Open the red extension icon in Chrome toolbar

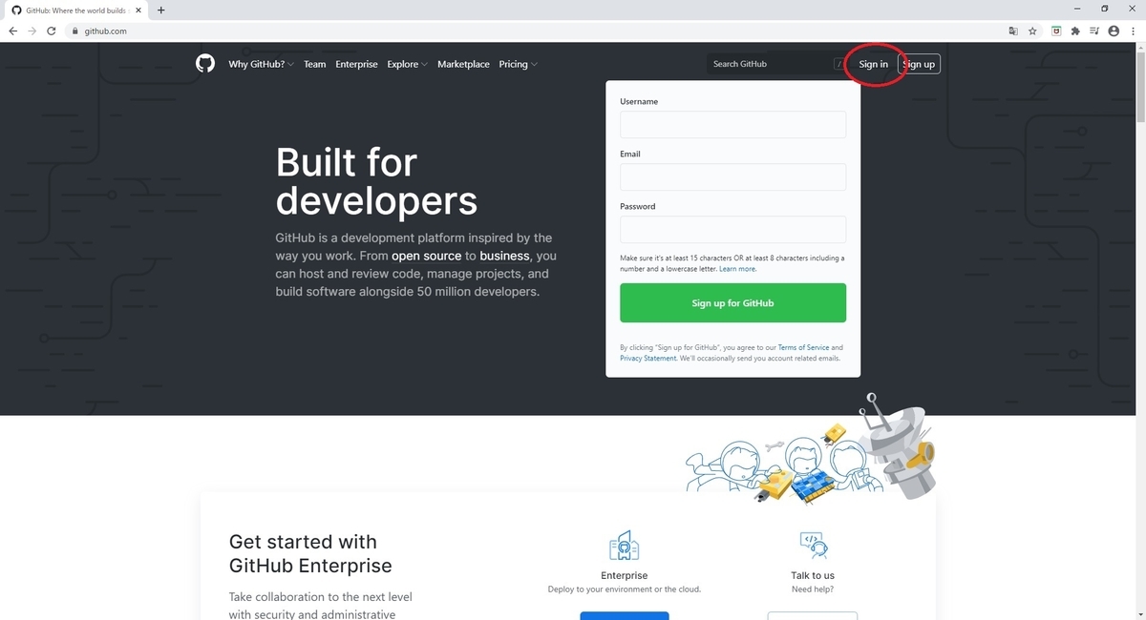(x=1057, y=31)
